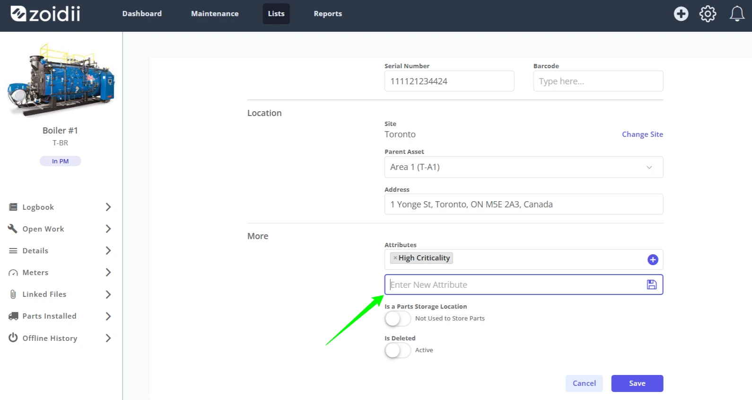Click the zoidii logo

pyautogui.click(x=45, y=14)
